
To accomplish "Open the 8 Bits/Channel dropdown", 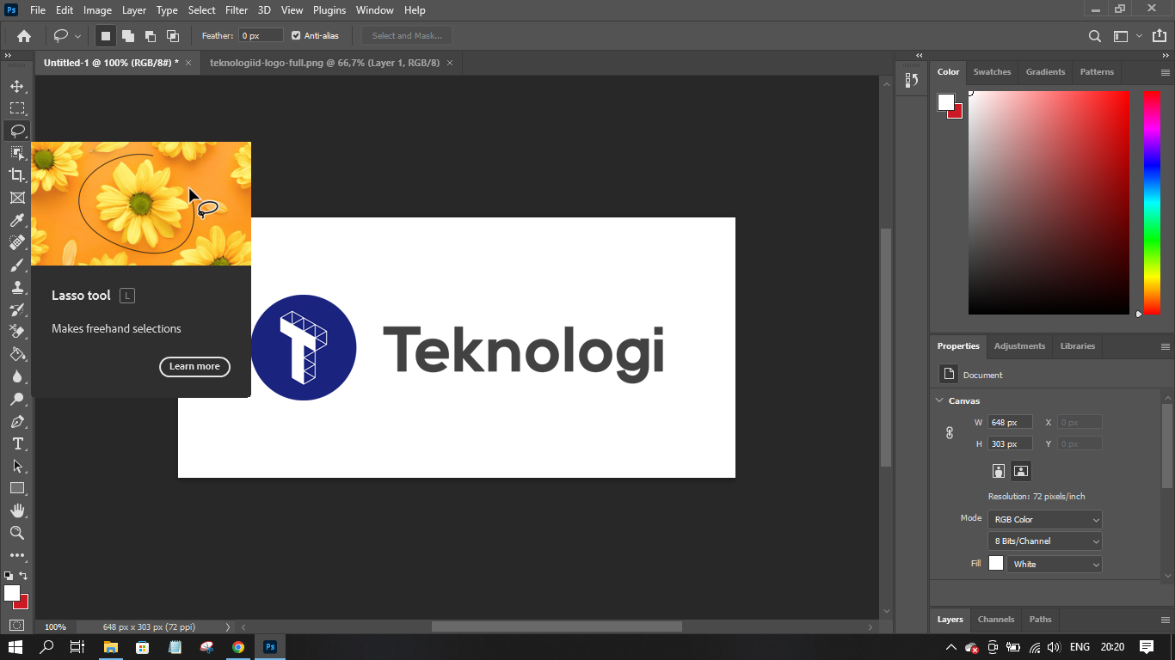I will click(1044, 541).
